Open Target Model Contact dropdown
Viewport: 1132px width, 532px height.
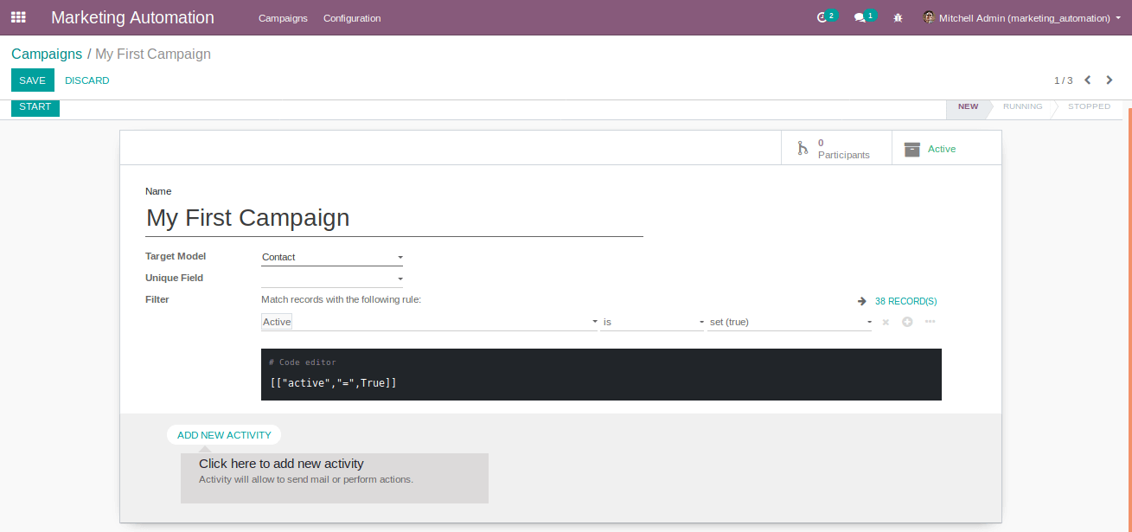coord(332,257)
